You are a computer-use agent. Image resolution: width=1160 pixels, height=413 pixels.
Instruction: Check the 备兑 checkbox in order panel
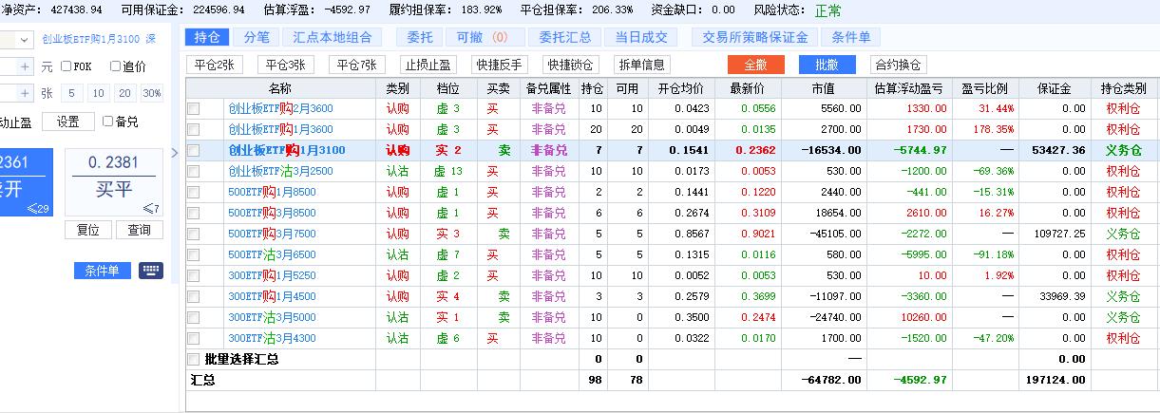click(x=107, y=122)
